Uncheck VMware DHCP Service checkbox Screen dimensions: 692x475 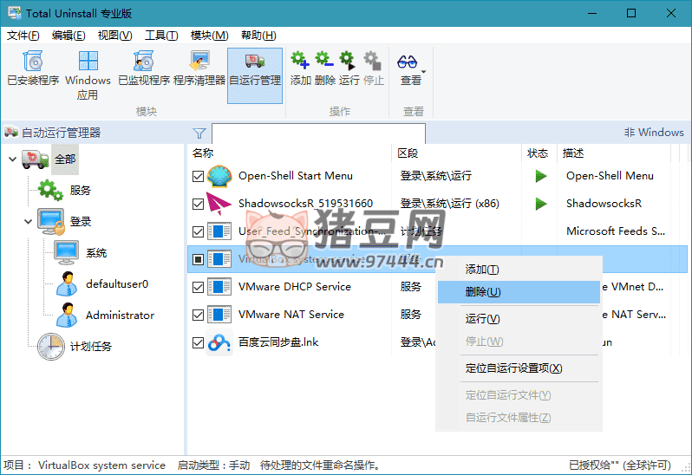pos(199,288)
